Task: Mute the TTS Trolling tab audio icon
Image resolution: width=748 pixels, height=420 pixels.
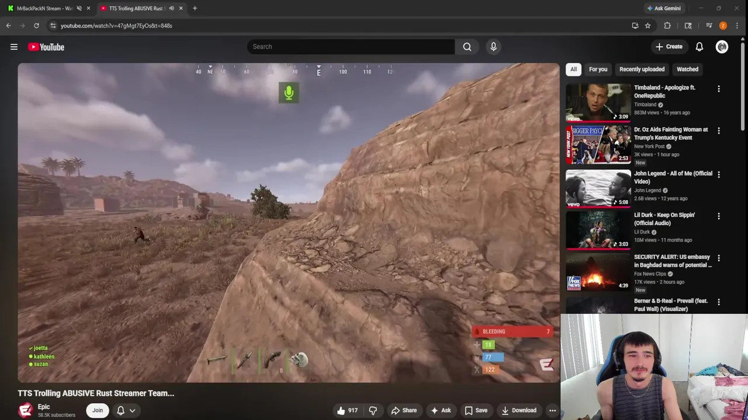Action: (171, 8)
